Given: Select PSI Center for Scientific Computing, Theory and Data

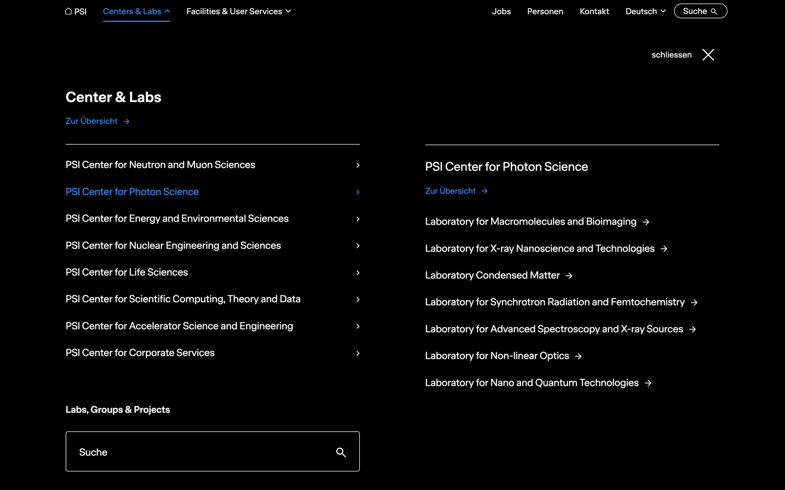Looking at the screenshot, I should pyautogui.click(x=183, y=299).
